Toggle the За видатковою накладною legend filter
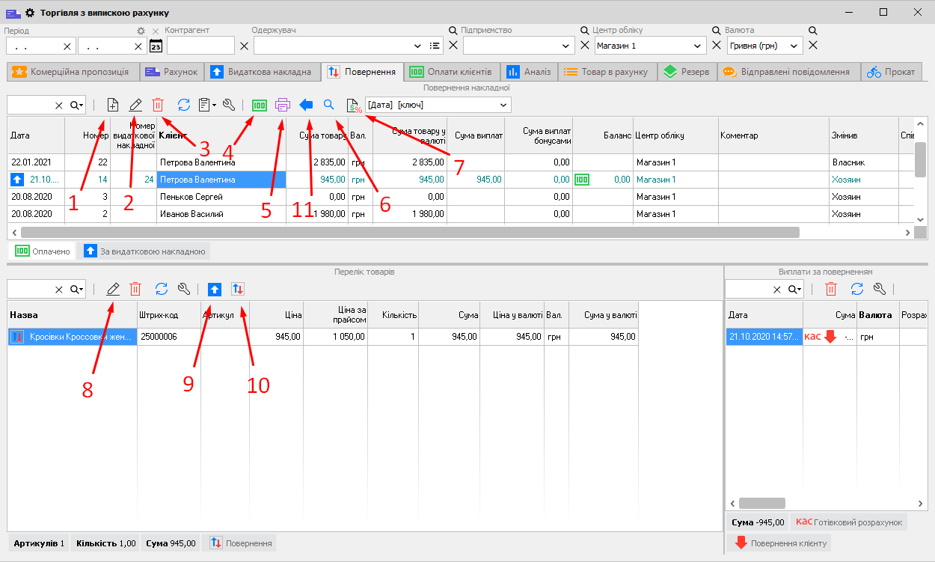935x562 pixels. coord(145,251)
